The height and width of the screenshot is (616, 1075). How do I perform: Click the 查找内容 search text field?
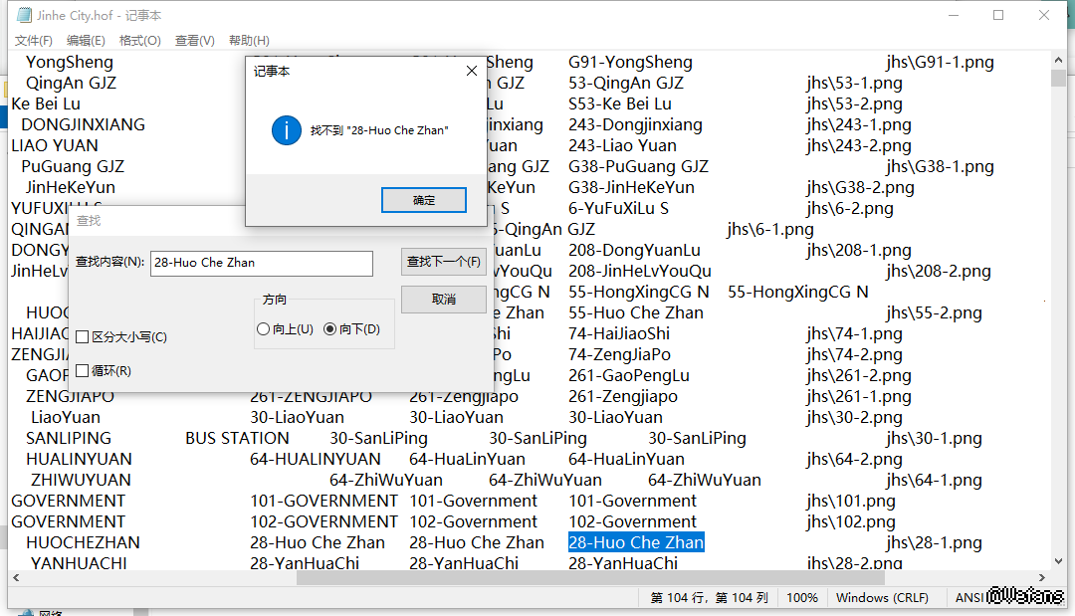[261, 263]
